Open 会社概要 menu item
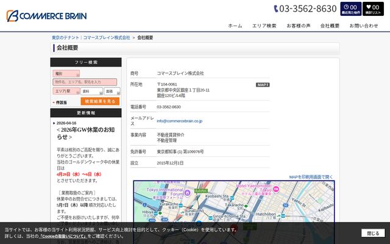Viewport: 390px width, 244px height. (330, 26)
